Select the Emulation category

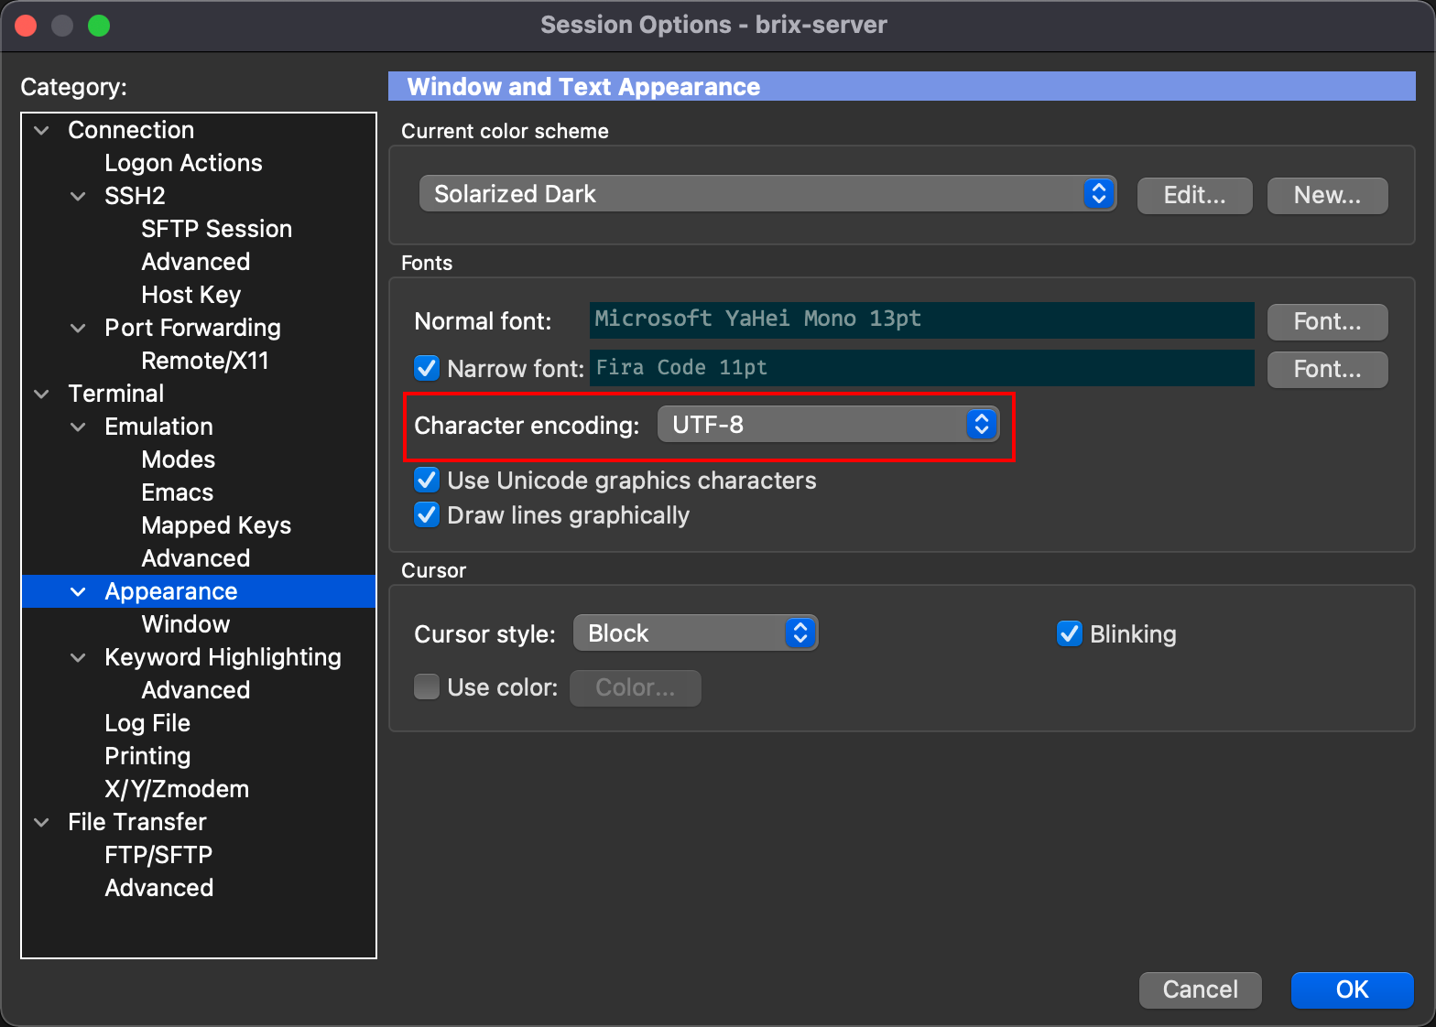tap(158, 427)
